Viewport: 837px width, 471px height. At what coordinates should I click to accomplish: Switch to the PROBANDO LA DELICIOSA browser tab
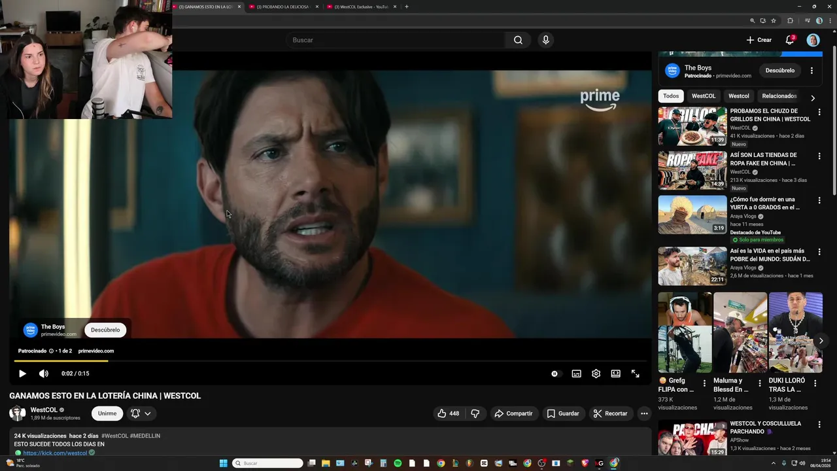(283, 7)
